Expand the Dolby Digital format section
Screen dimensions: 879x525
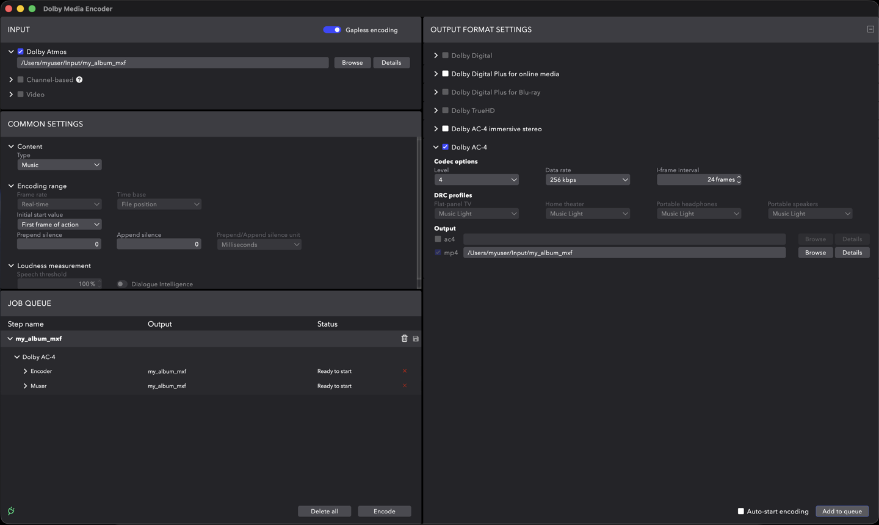point(436,56)
